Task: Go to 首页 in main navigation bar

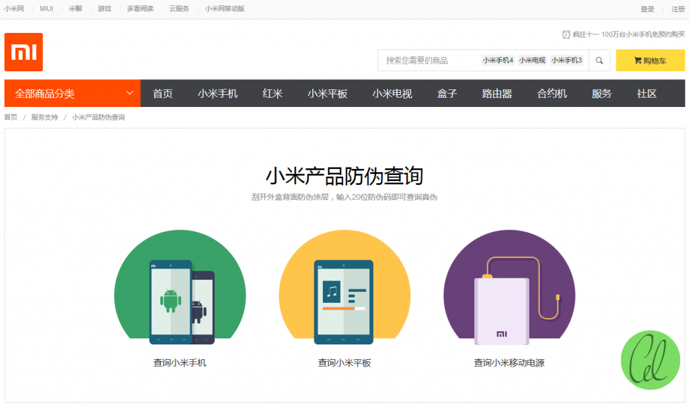Action: [x=163, y=94]
